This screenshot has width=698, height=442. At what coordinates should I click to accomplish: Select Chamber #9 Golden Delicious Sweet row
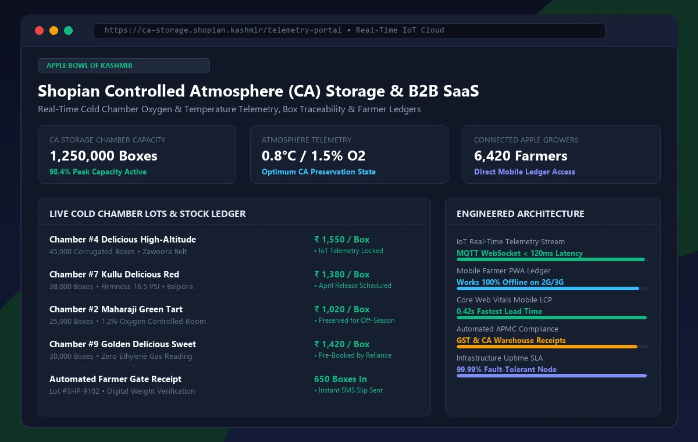coord(234,350)
